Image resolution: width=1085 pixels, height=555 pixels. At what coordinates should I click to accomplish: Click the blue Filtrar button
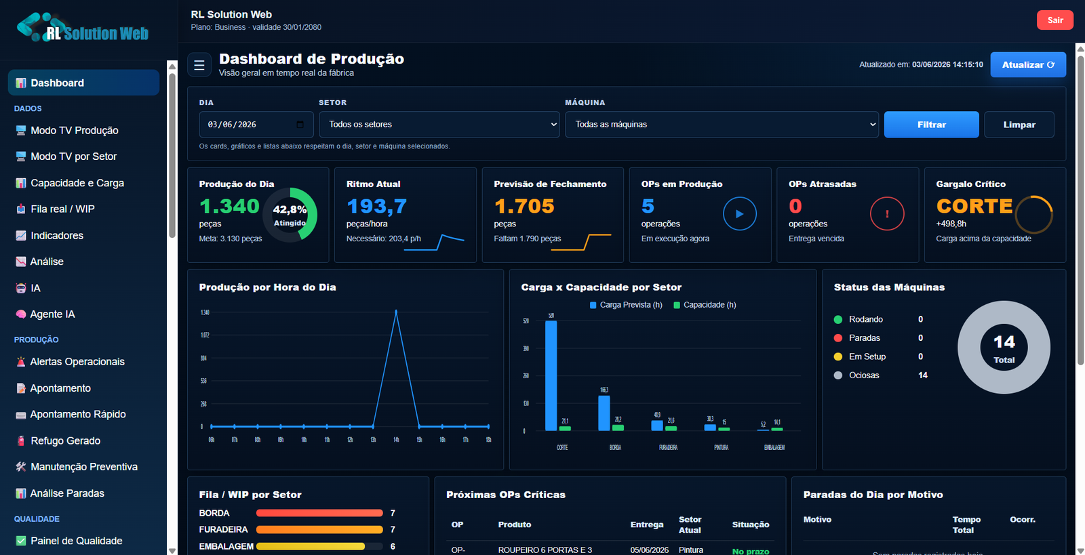pos(931,125)
